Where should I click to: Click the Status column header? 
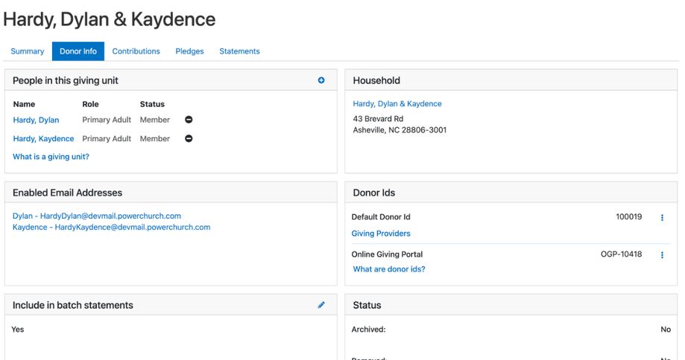[x=152, y=104]
